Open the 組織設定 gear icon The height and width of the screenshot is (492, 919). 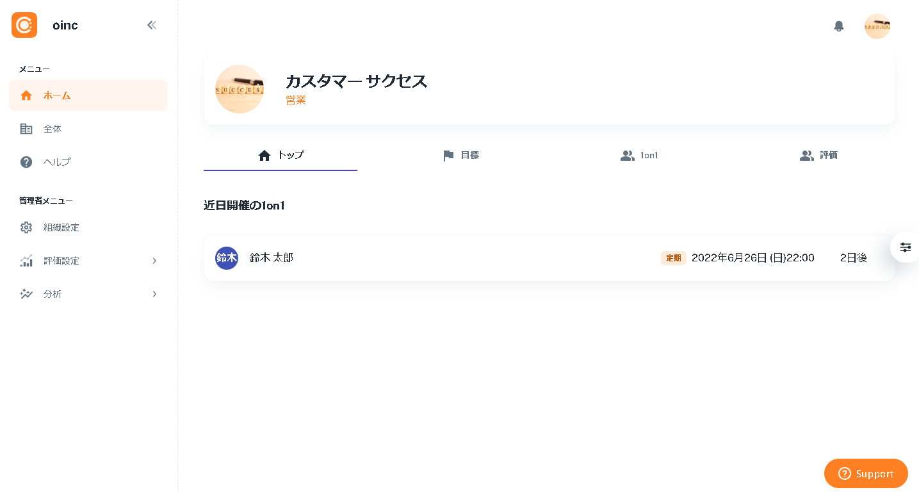pos(26,227)
